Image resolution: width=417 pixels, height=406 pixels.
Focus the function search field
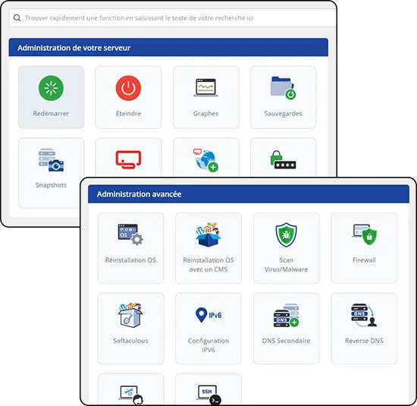point(172,18)
